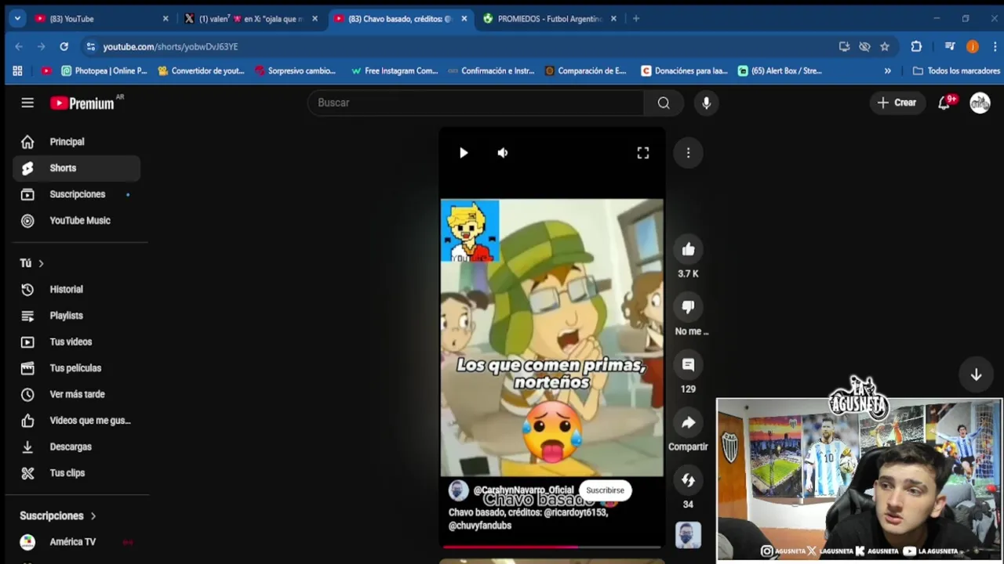Open the tab search dropdown arrow
The width and height of the screenshot is (1004, 564).
(x=17, y=19)
